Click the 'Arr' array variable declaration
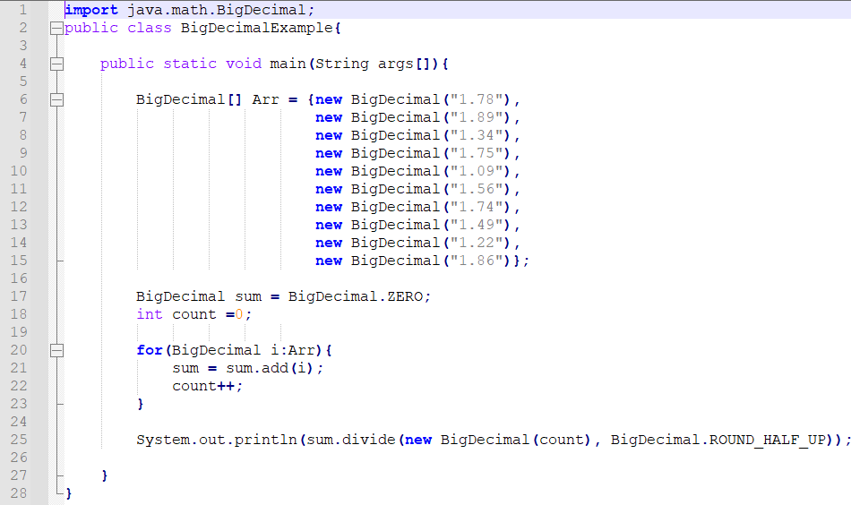 pos(265,99)
